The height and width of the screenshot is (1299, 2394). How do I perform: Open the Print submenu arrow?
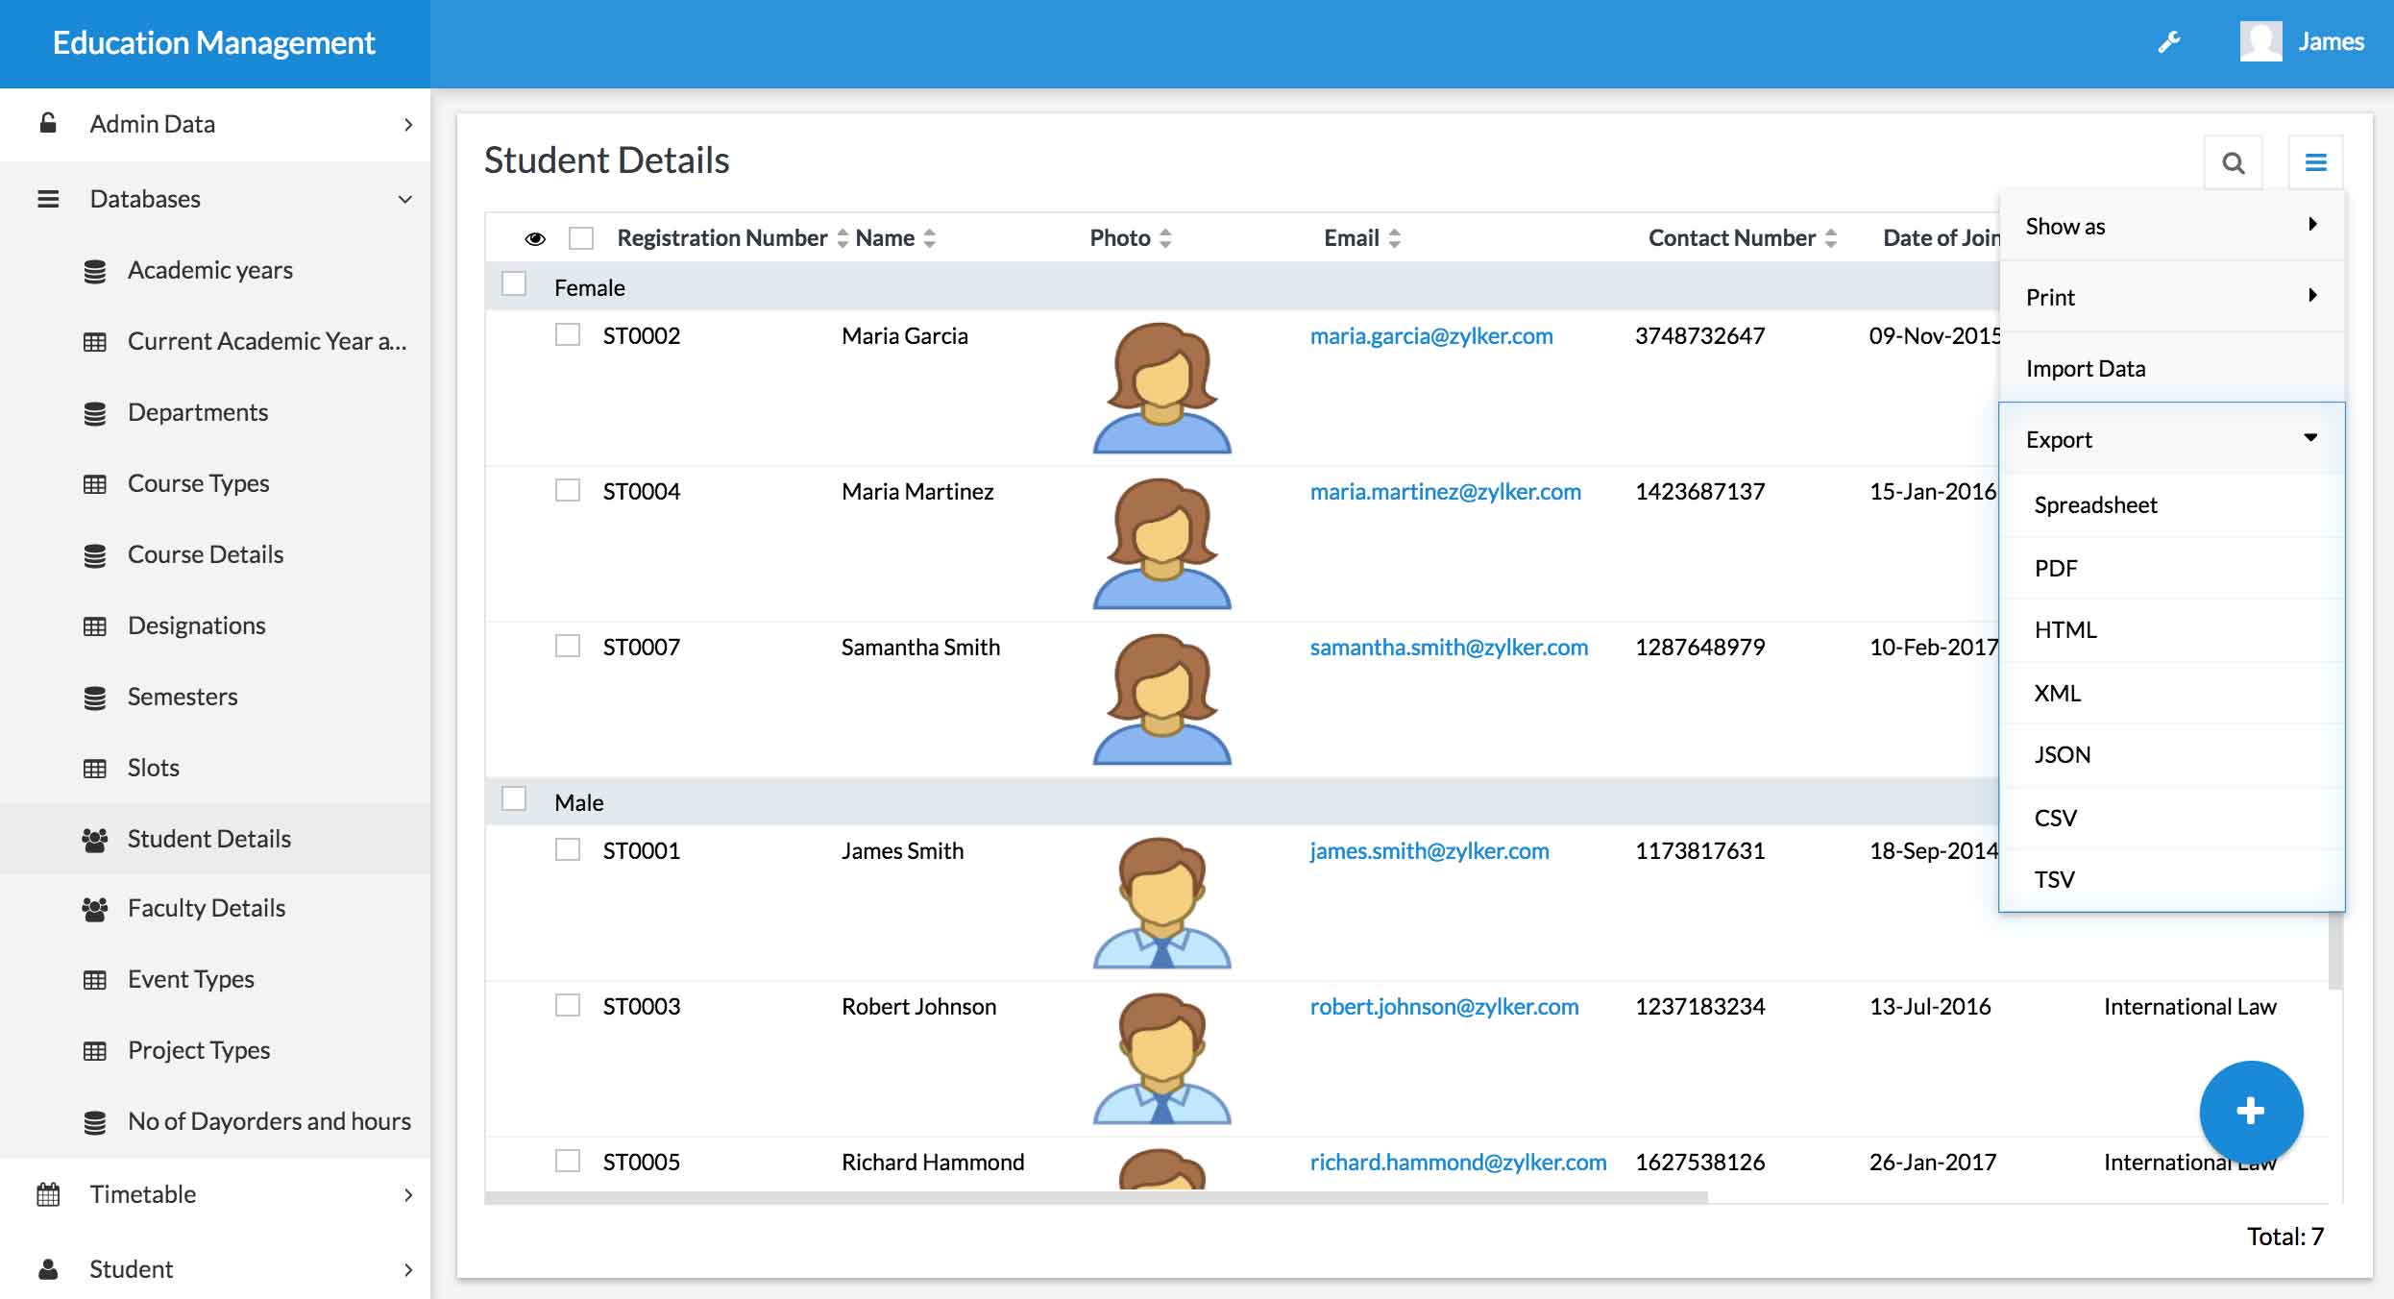pyautogui.click(x=2313, y=295)
